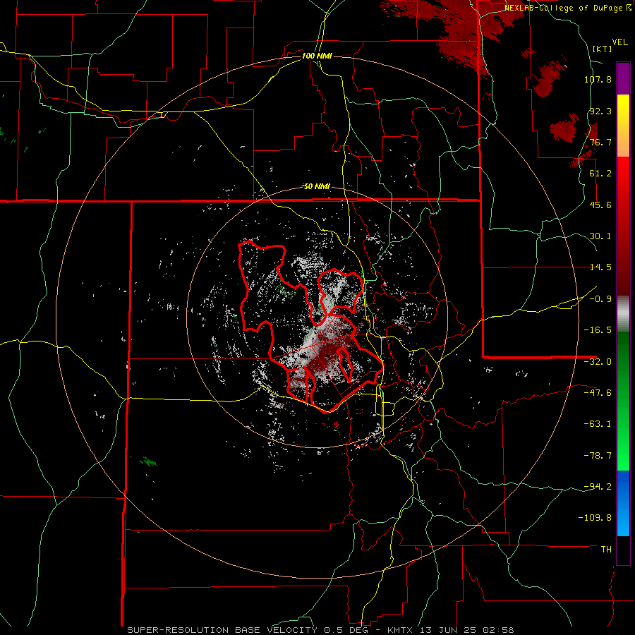Click the 92.3 scale value

tap(600, 111)
